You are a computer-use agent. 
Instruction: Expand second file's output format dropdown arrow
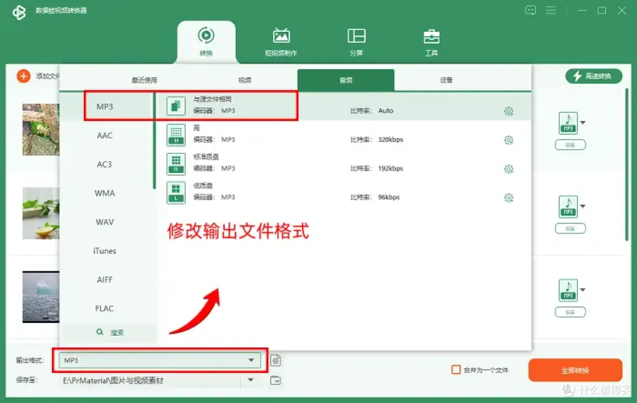583,206
